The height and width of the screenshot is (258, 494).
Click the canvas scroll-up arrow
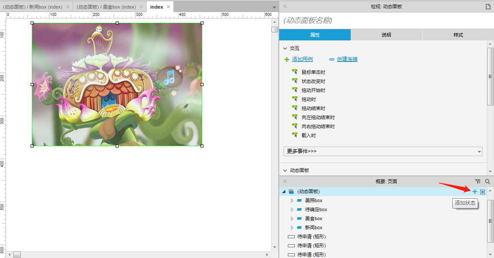pos(275,22)
